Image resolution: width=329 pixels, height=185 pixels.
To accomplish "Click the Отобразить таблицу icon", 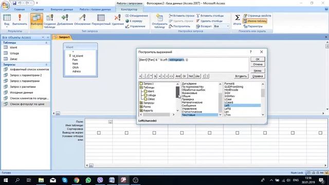I will pos(159,21).
